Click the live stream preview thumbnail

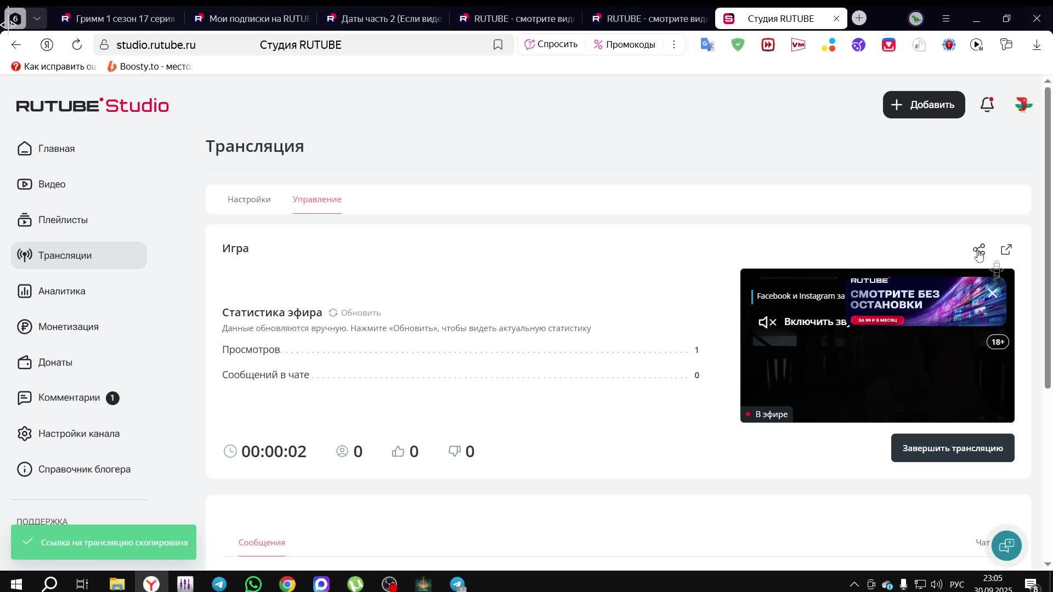pyautogui.click(x=876, y=378)
